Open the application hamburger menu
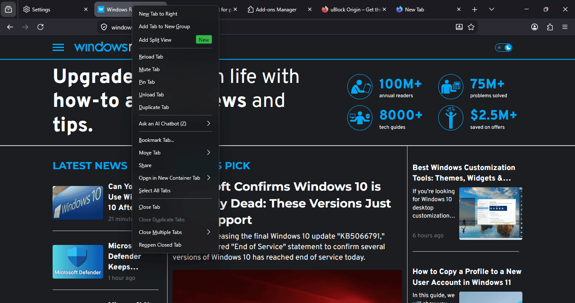The height and width of the screenshot is (303, 575). click(565, 27)
